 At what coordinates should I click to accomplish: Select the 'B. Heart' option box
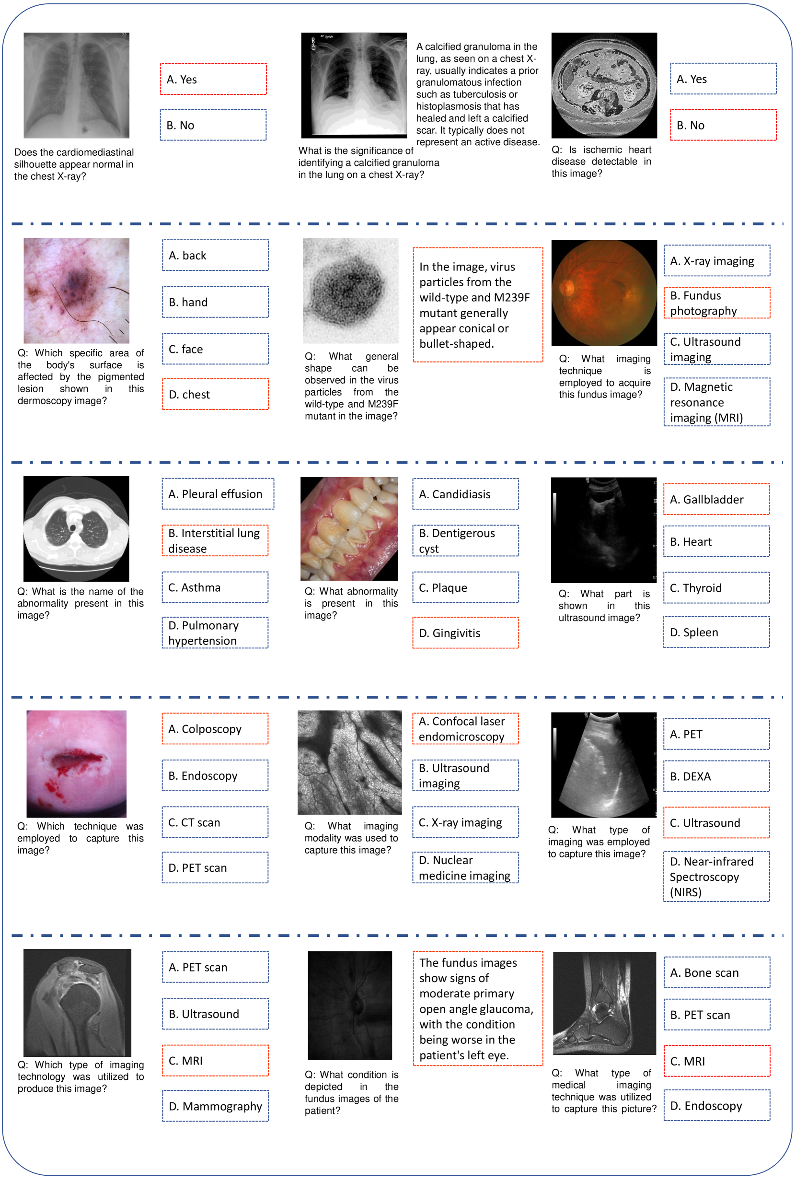tap(716, 541)
